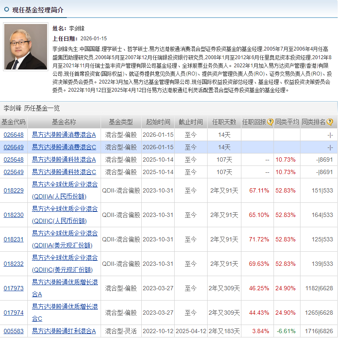Click the 65.10% return value
This screenshot has width=339, height=343.
point(259,215)
